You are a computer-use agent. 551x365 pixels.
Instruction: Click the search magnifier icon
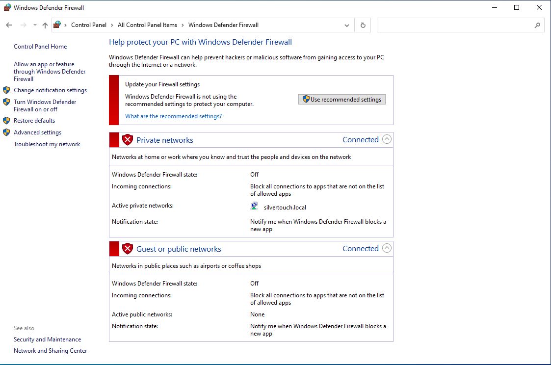click(537, 26)
